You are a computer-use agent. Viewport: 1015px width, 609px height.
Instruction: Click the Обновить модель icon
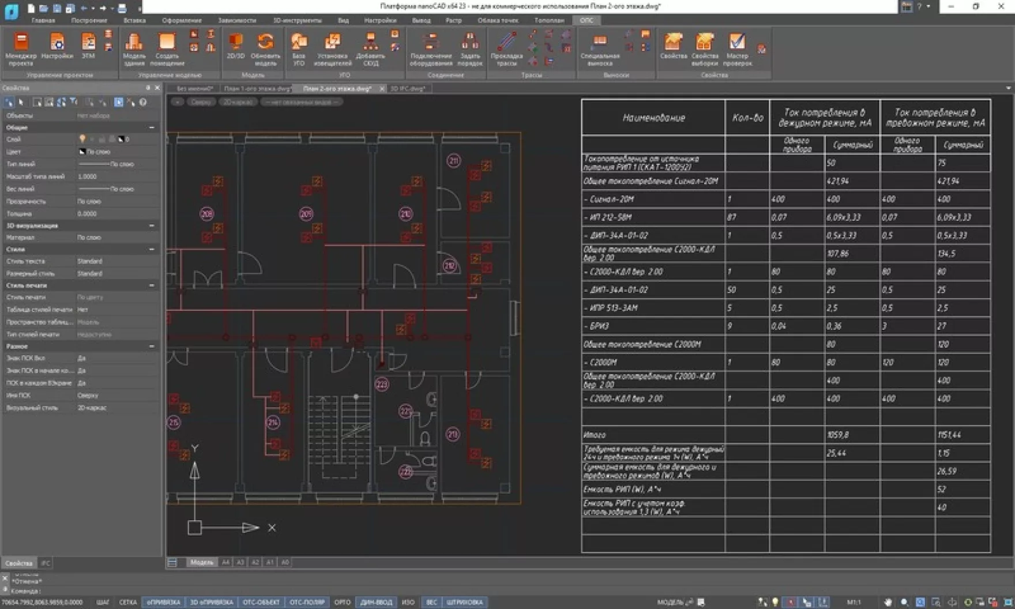(x=264, y=49)
